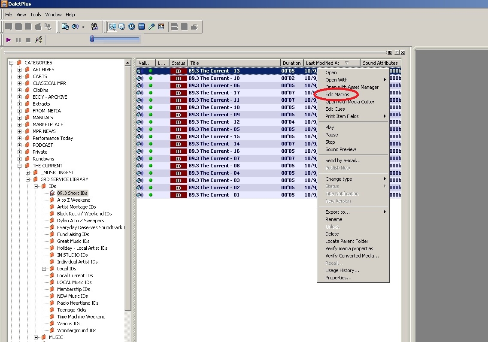Click the Status column header
This screenshot has height=342, width=488.
coord(178,63)
